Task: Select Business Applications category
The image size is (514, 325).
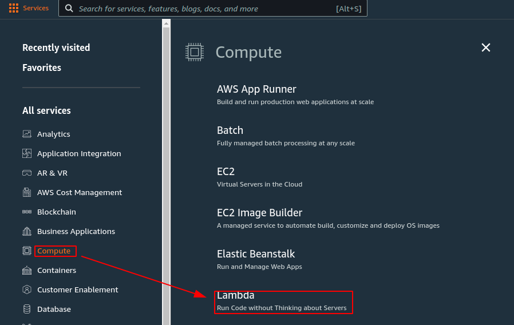Action: [x=76, y=231]
